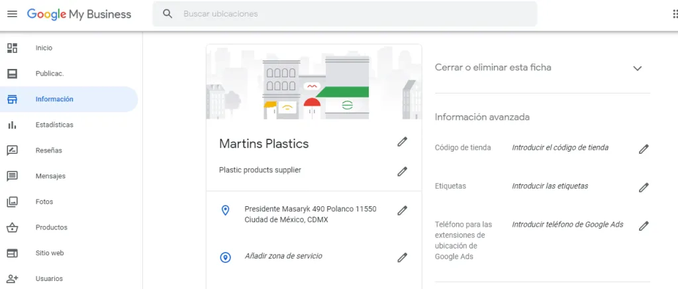678x289 pixels.
Task: Click the blue address location pin
Action: click(x=225, y=211)
